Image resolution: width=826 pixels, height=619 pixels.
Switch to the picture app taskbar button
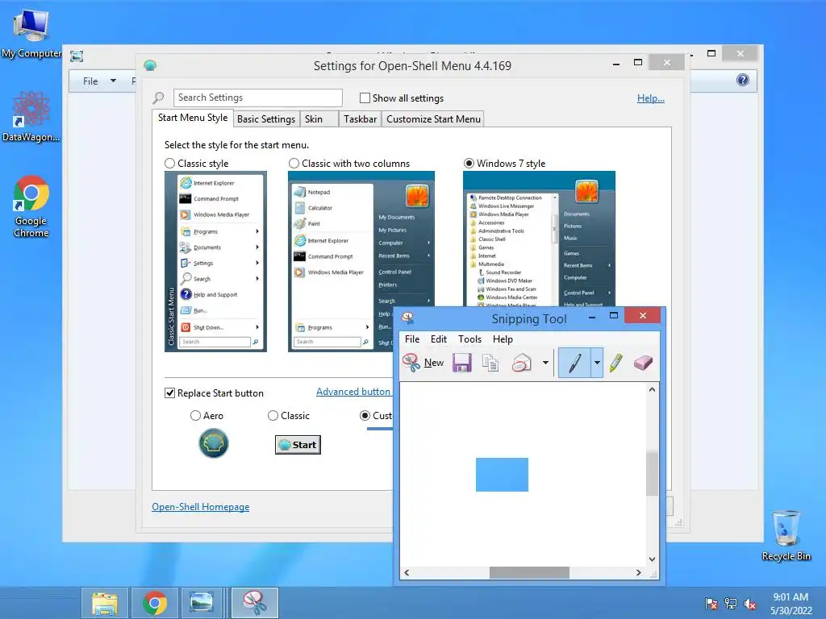202,603
